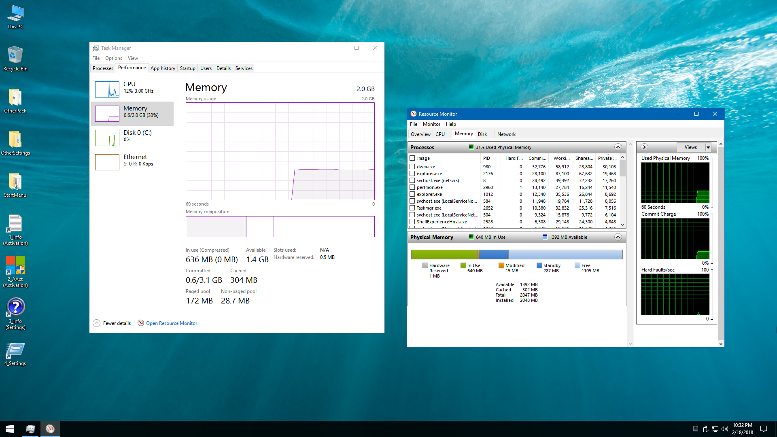
Task: Select the CPU performance graph thumbnail
Action: 107,89
